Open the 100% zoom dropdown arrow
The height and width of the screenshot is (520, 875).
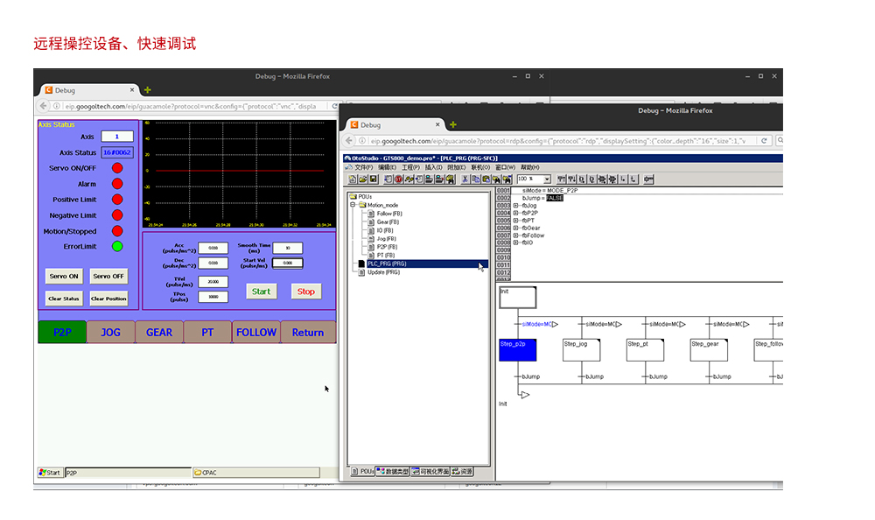point(547,179)
